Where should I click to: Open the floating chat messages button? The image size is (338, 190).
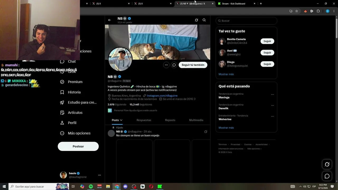[327, 176]
